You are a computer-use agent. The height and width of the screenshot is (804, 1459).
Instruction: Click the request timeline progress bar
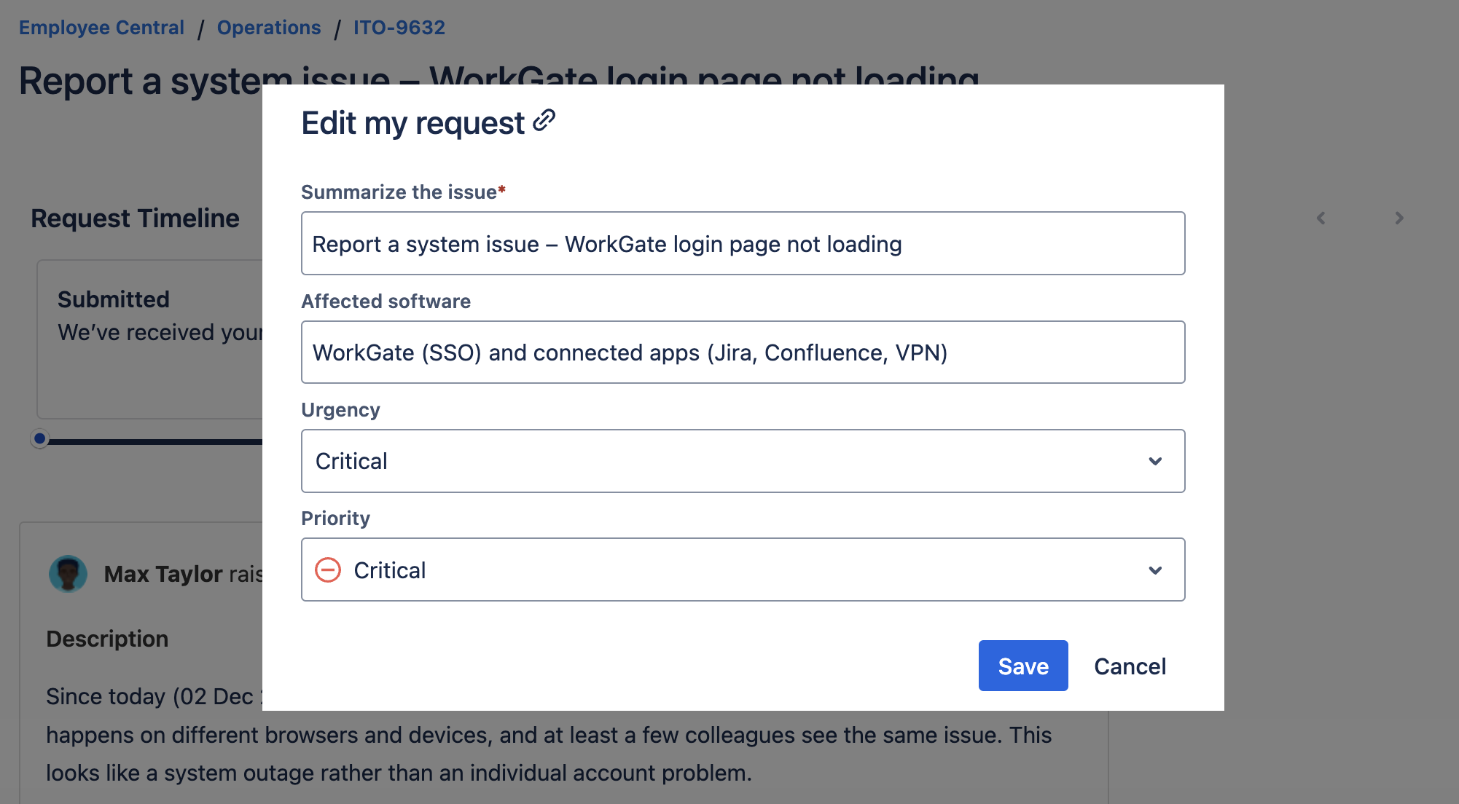pyautogui.click(x=153, y=441)
